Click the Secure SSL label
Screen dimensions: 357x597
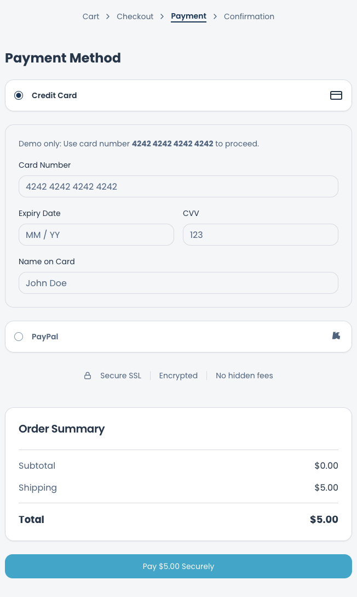[x=120, y=376]
